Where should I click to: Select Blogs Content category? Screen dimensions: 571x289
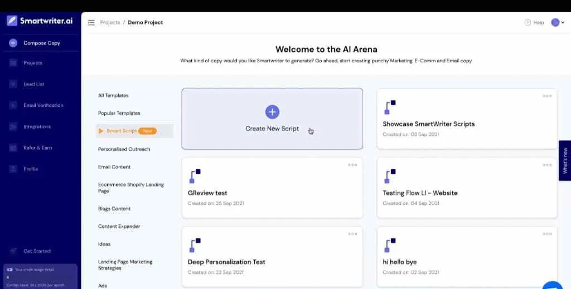click(x=114, y=209)
